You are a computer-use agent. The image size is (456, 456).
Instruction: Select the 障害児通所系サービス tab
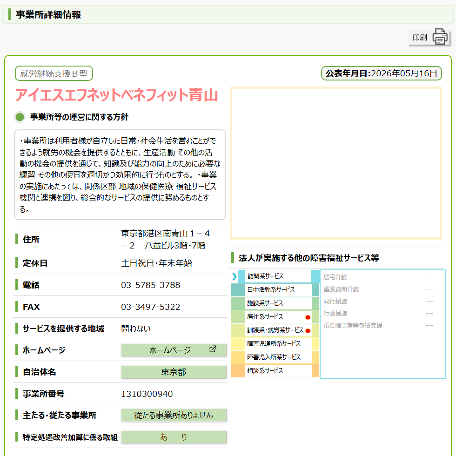[275, 343]
